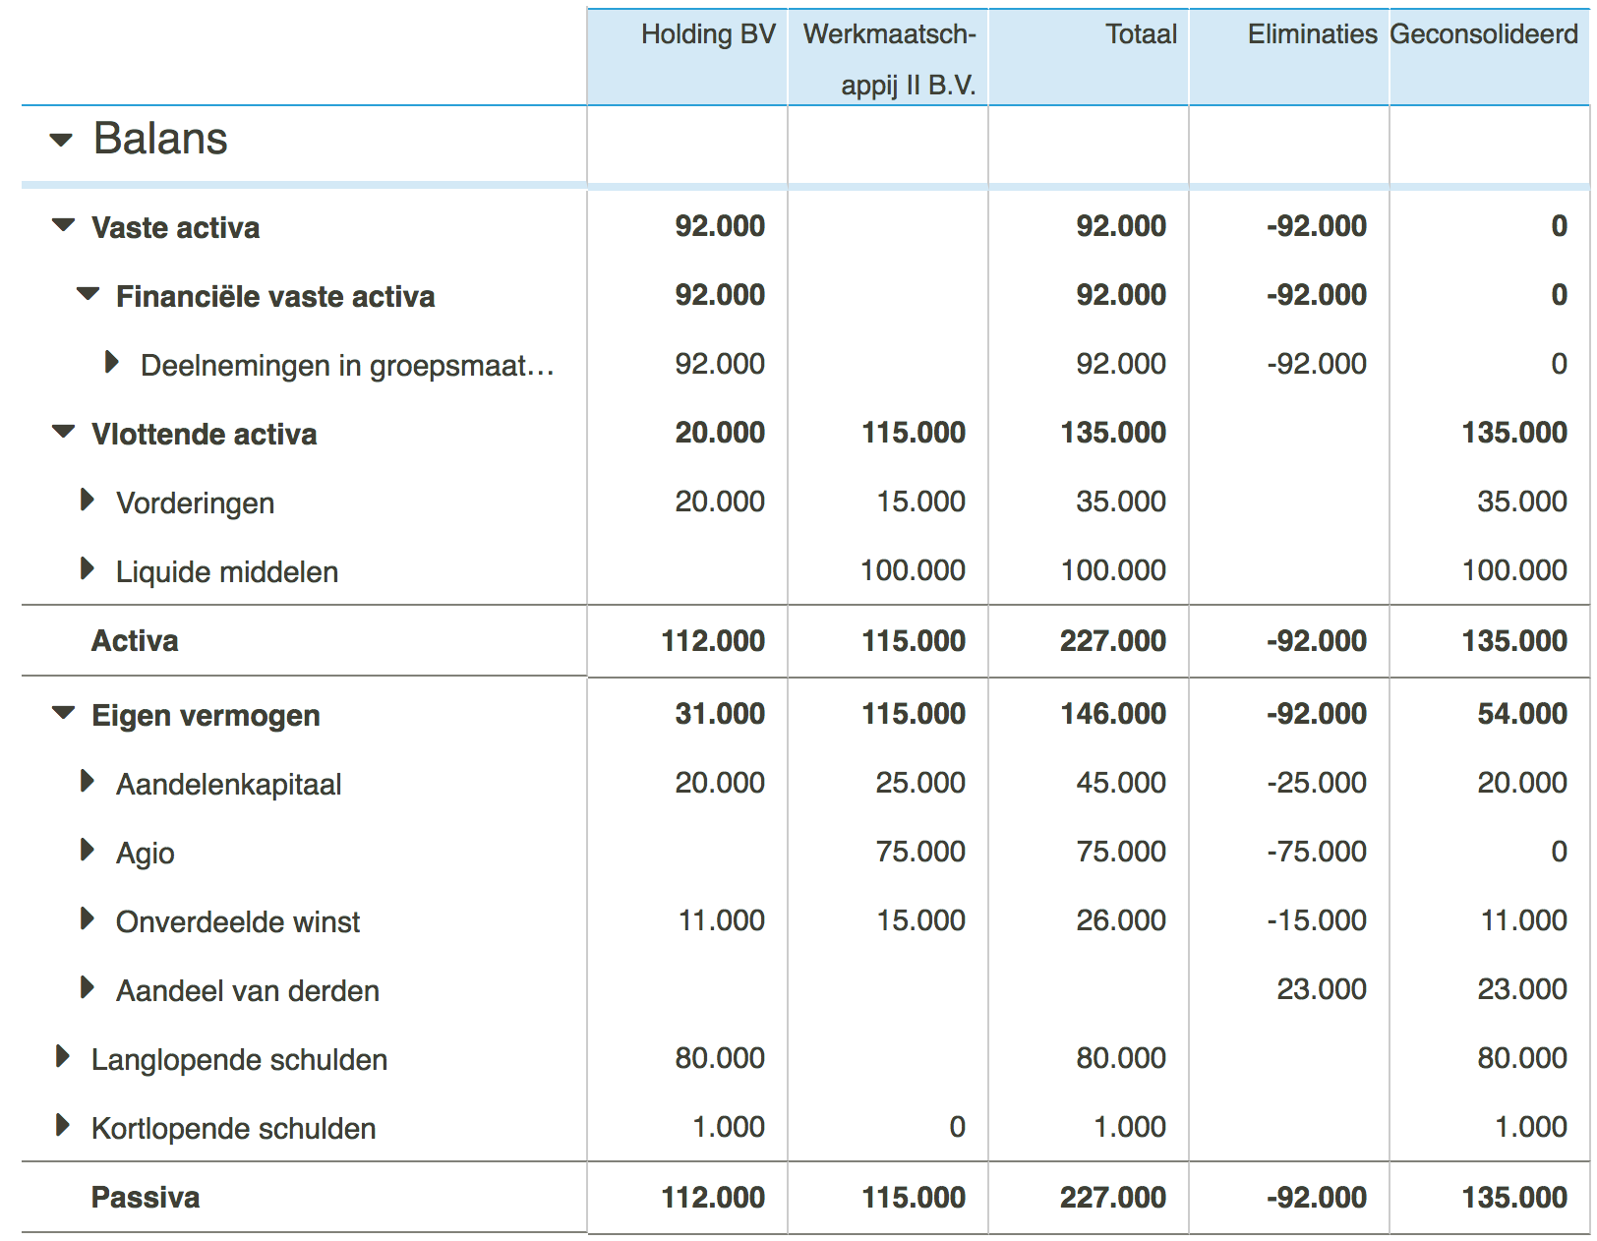Expand the Langlopende schulden row

pyautogui.click(x=65, y=1059)
